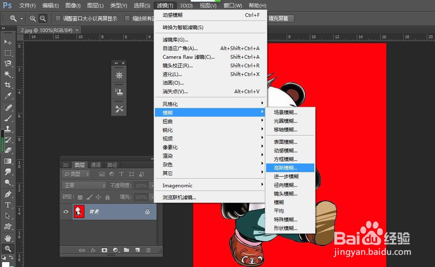
Task: Click the background layer thumbnail
Action: coord(79,212)
